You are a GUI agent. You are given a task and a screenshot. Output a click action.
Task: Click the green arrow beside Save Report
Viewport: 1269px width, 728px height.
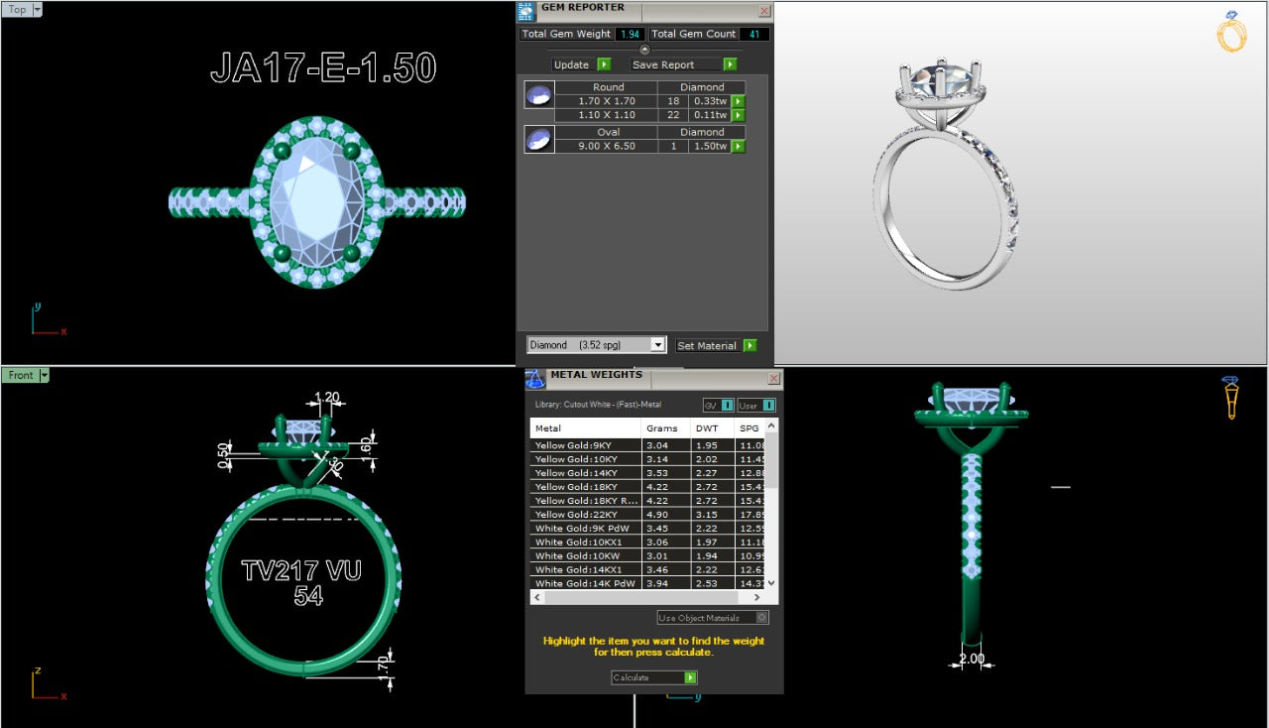730,64
